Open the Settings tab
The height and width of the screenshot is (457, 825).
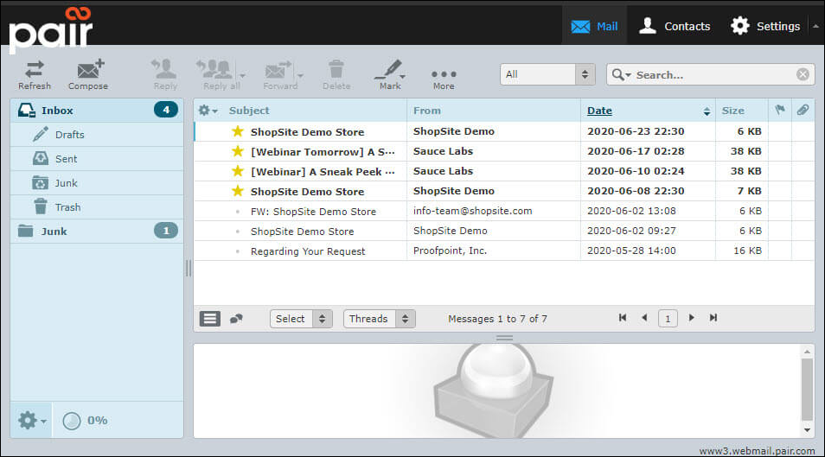[x=765, y=26]
